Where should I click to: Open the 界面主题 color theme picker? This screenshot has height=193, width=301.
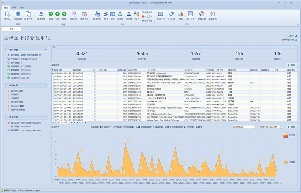tap(202, 15)
